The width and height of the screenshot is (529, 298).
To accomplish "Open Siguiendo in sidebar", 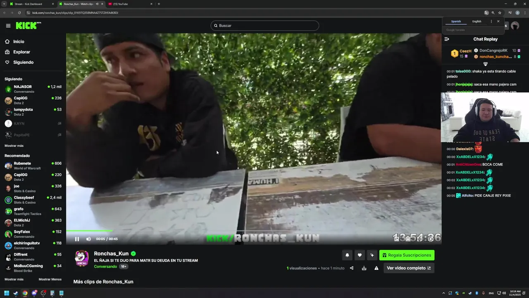I will (x=19, y=62).
